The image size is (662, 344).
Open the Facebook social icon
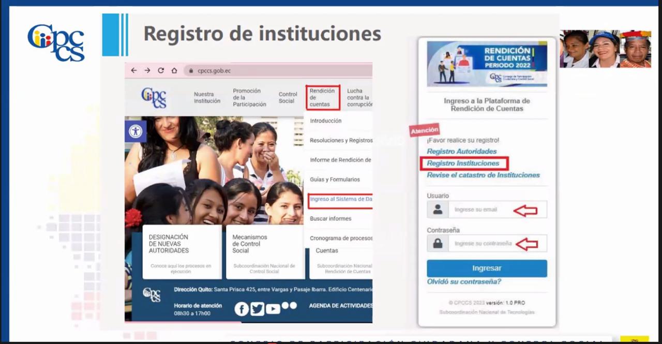242,309
